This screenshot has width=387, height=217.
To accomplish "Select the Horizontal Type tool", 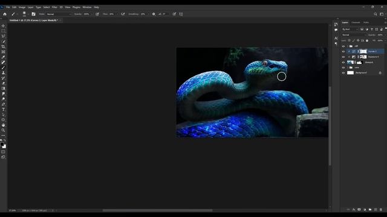I will coord(3,110).
